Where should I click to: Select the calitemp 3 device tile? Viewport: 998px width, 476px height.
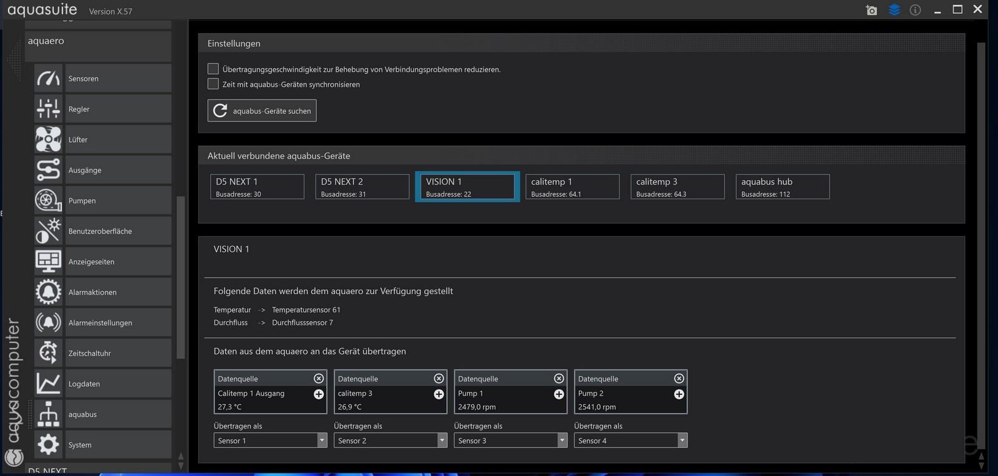(x=677, y=187)
